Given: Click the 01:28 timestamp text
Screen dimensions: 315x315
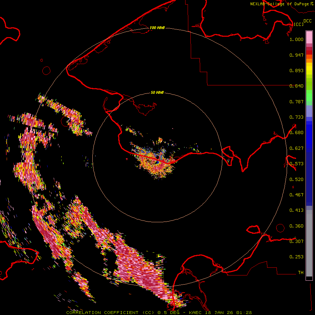Looking at the screenshot, I should pyautogui.click(x=244, y=313).
